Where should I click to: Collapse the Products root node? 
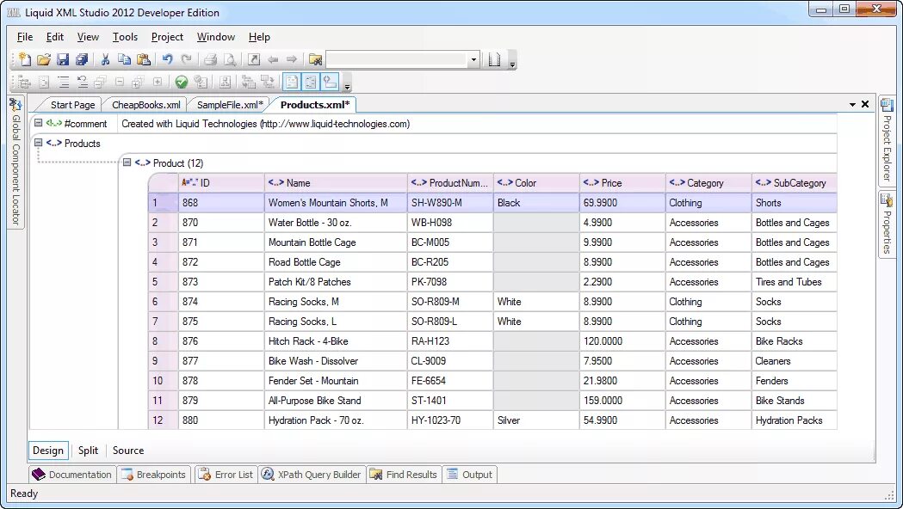(x=38, y=142)
